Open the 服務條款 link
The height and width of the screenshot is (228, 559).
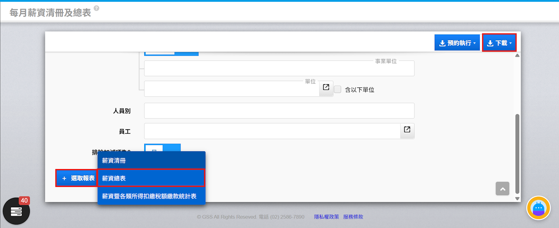353,217
